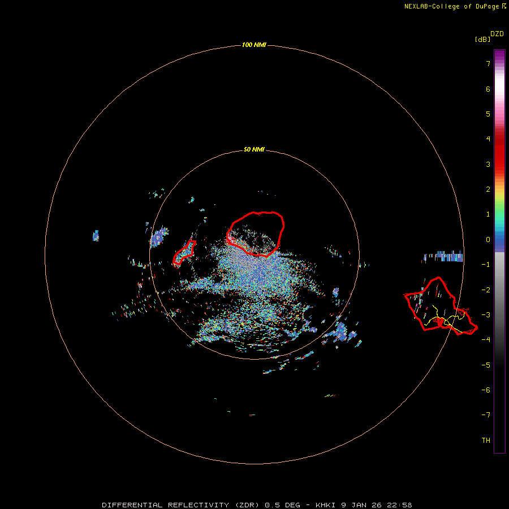Click the -6 value on the color scale

click(486, 390)
